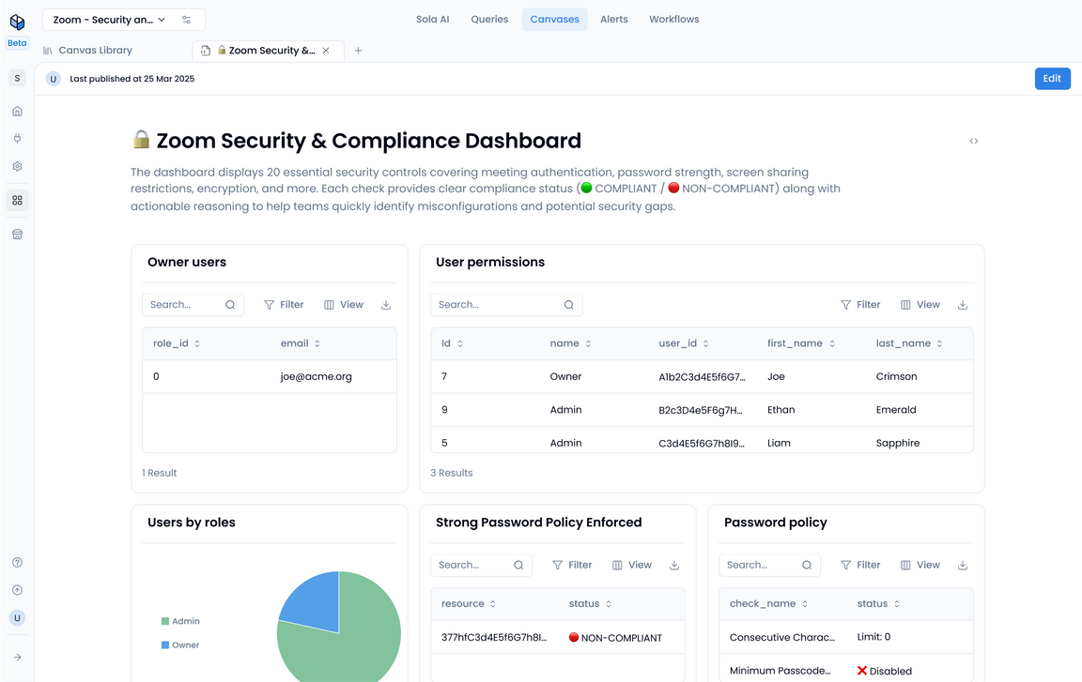The height and width of the screenshot is (682, 1082).
Task: Open View options in User permissions
Action: point(920,305)
